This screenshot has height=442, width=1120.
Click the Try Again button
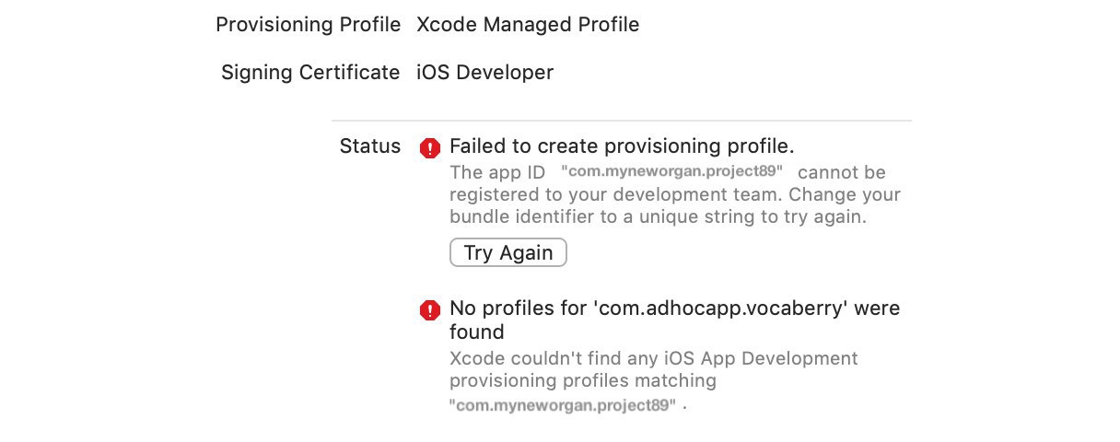coord(508,252)
